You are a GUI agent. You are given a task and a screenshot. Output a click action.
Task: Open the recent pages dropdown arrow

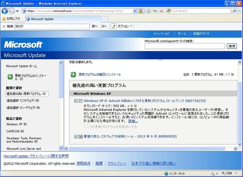17,11
